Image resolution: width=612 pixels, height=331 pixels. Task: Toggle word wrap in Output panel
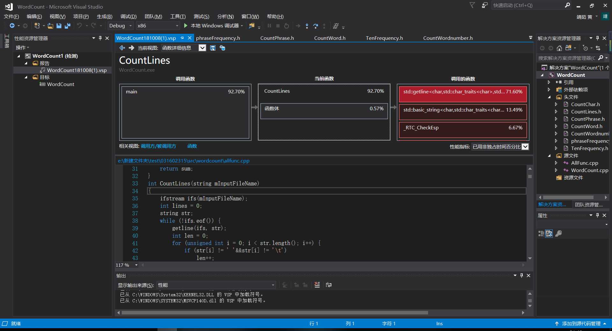click(329, 285)
